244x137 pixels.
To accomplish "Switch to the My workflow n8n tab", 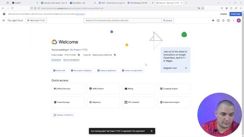I will [82, 3].
